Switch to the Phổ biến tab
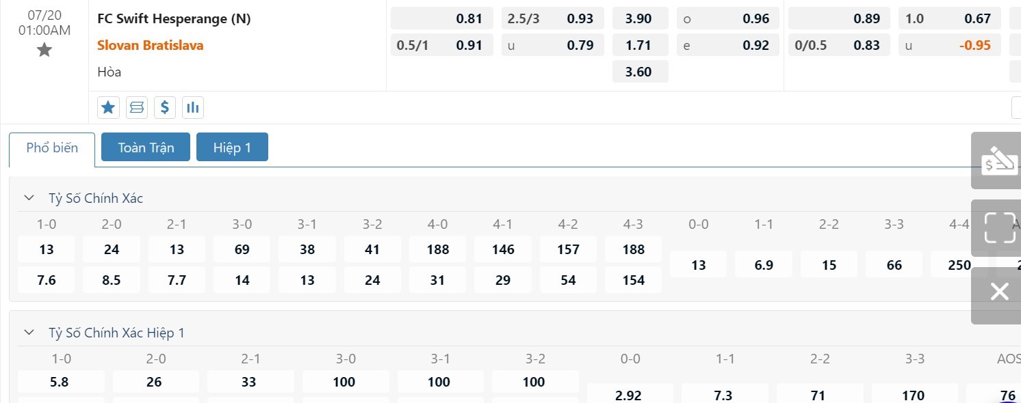This screenshot has width=1021, height=403. point(52,148)
